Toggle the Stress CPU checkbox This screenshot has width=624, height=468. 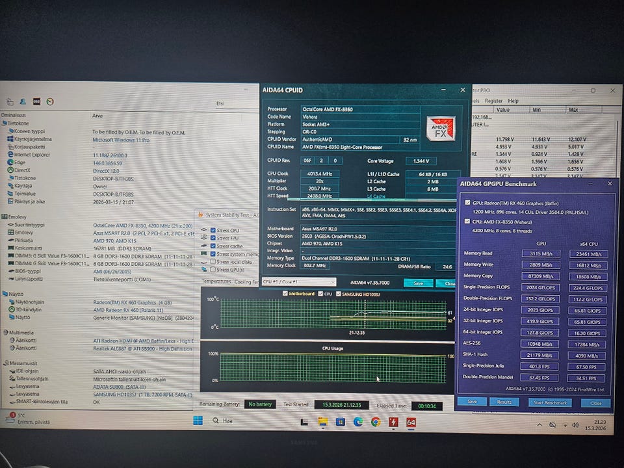click(x=213, y=230)
